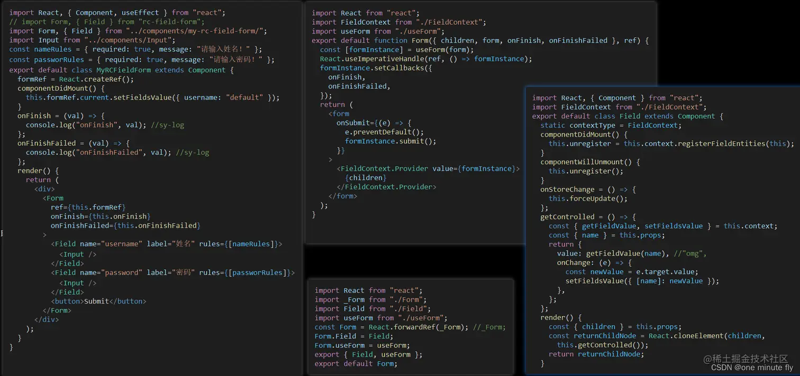This screenshot has height=376, width=800.
Task: Select the my-rc-field-form import line
Action: (138, 31)
